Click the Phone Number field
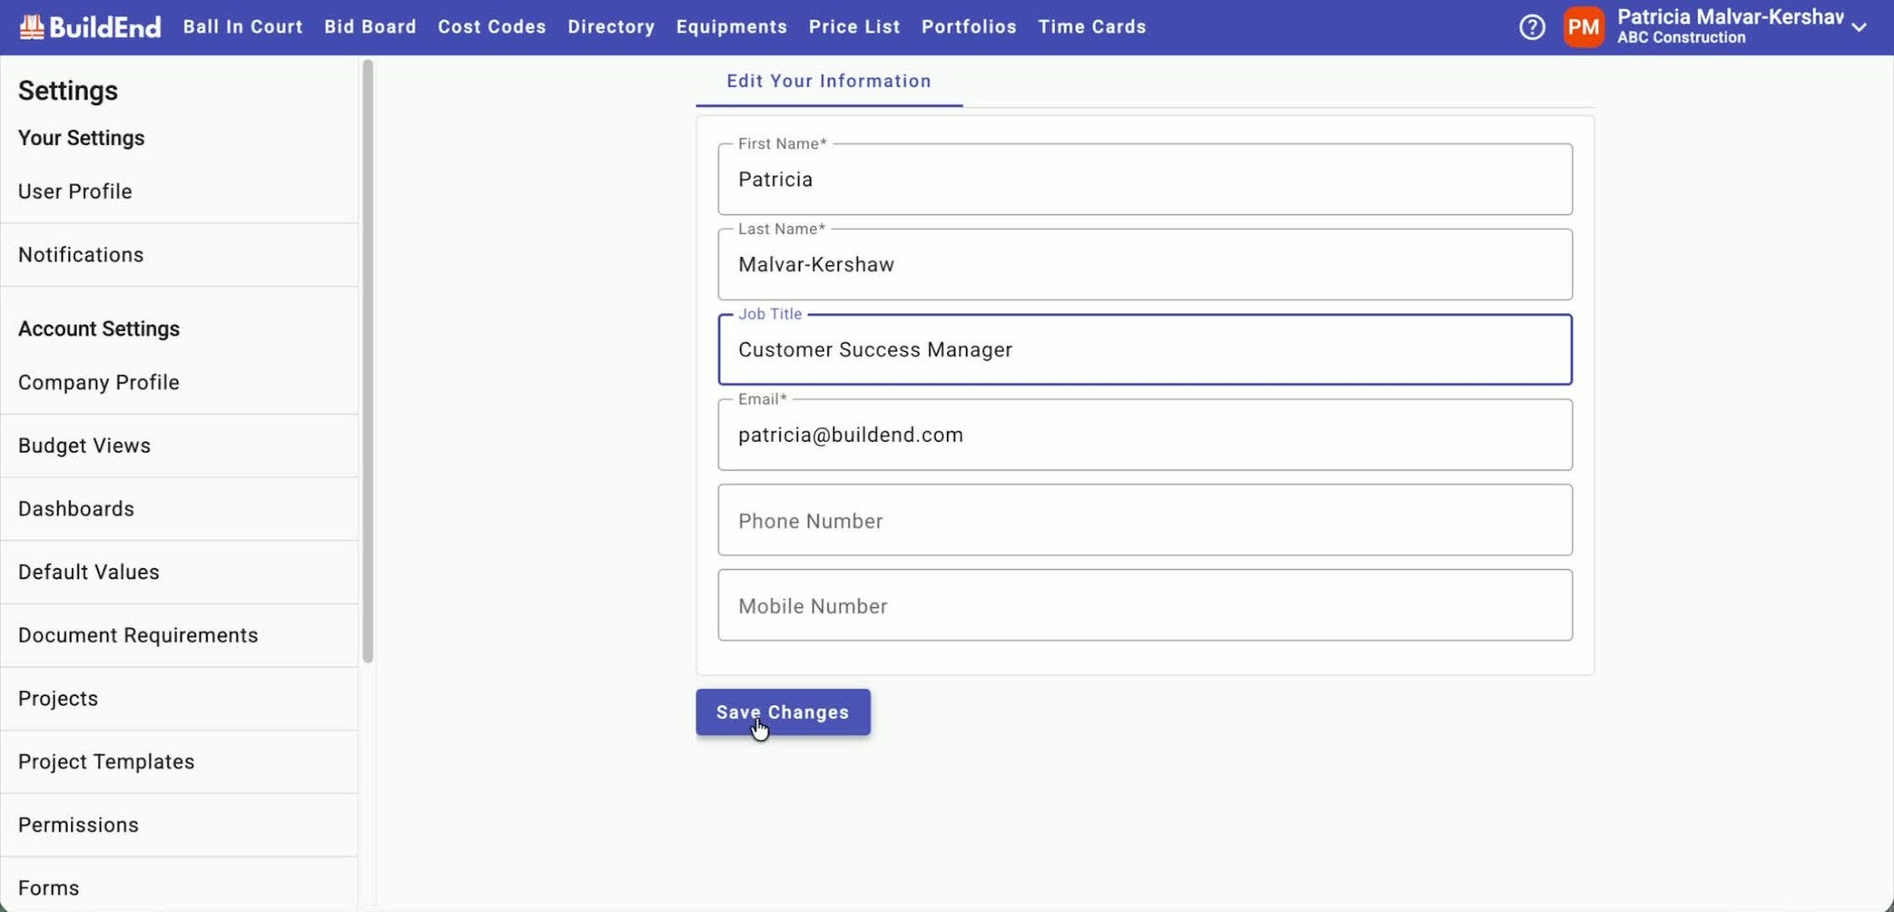This screenshot has width=1894, height=912. pos(1145,520)
